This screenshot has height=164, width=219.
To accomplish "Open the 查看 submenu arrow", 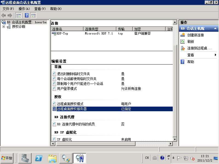I will click(x=215, y=55).
